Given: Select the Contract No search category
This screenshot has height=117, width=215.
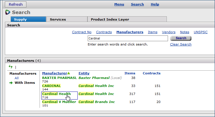Looking at the screenshot, I should [82, 32].
